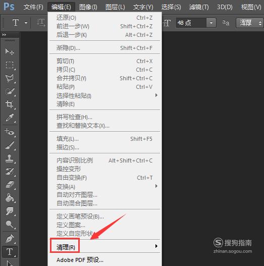Click the font size field showing 48 点
The height and width of the screenshot is (266, 264).
(191, 23)
